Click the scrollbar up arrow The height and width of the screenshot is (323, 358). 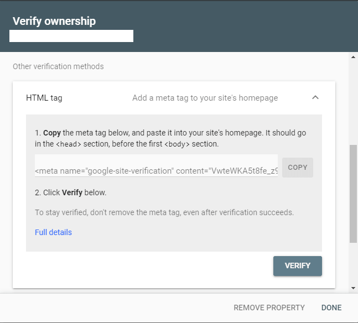pos(353,57)
